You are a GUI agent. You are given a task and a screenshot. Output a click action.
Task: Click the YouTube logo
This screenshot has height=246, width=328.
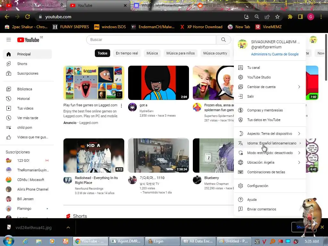tap(28, 40)
